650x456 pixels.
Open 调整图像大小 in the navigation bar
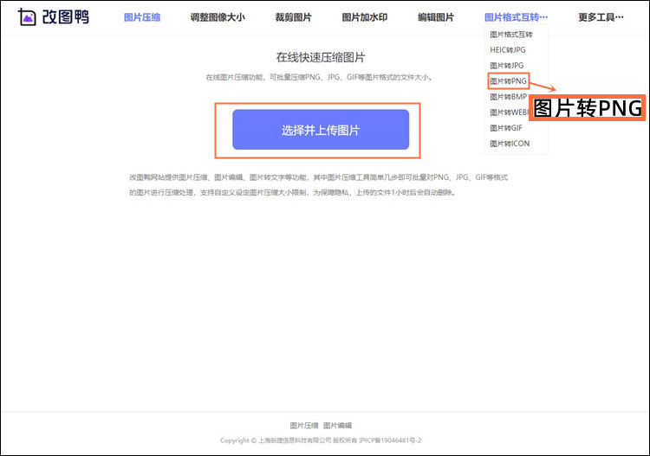click(x=218, y=17)
